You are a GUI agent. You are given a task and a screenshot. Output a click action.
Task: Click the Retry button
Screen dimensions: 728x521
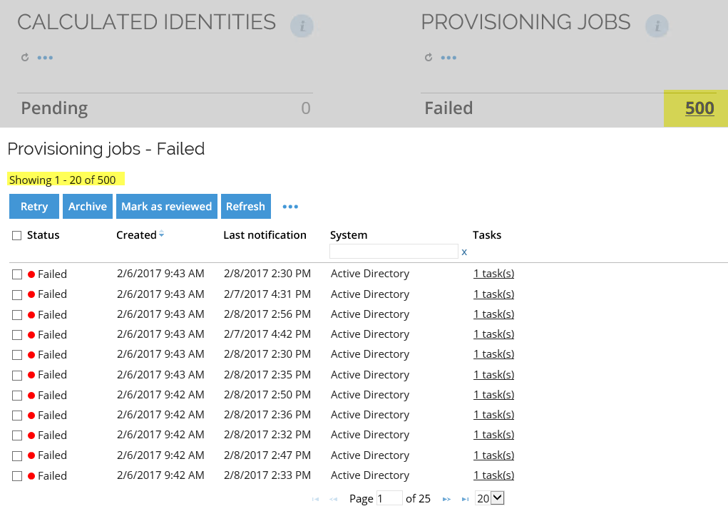tap(34, 207)
